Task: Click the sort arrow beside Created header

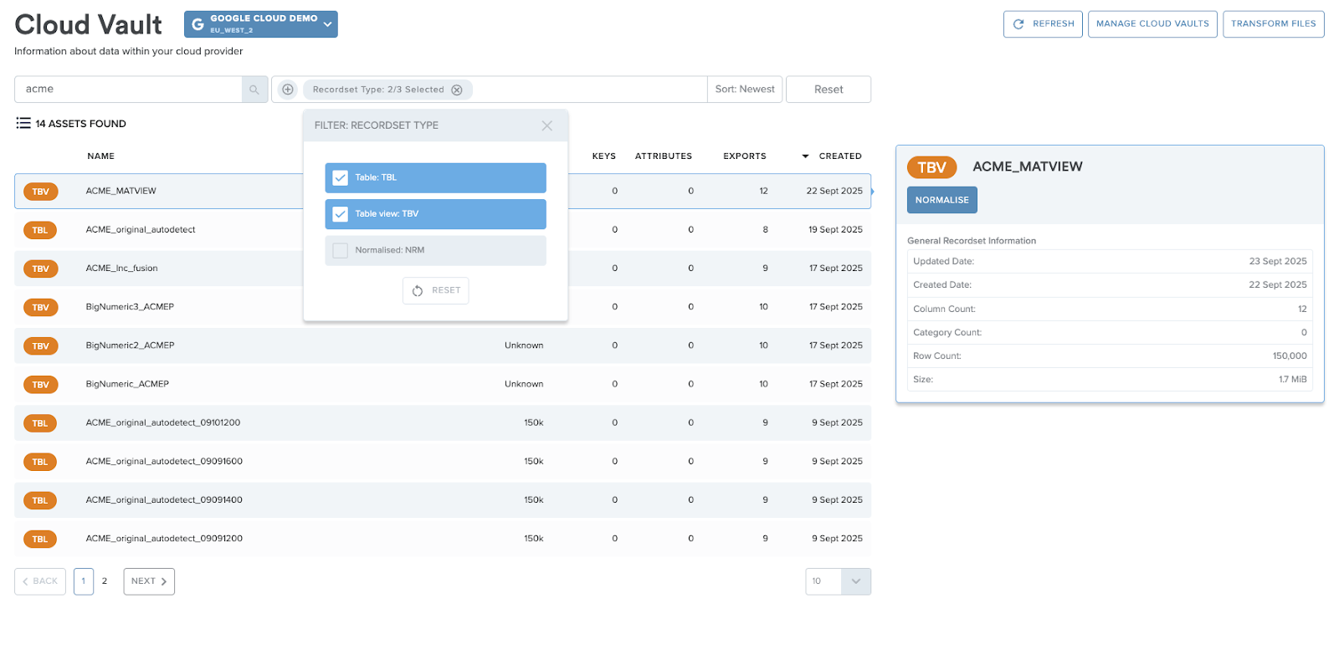Action: pos(805,156)
